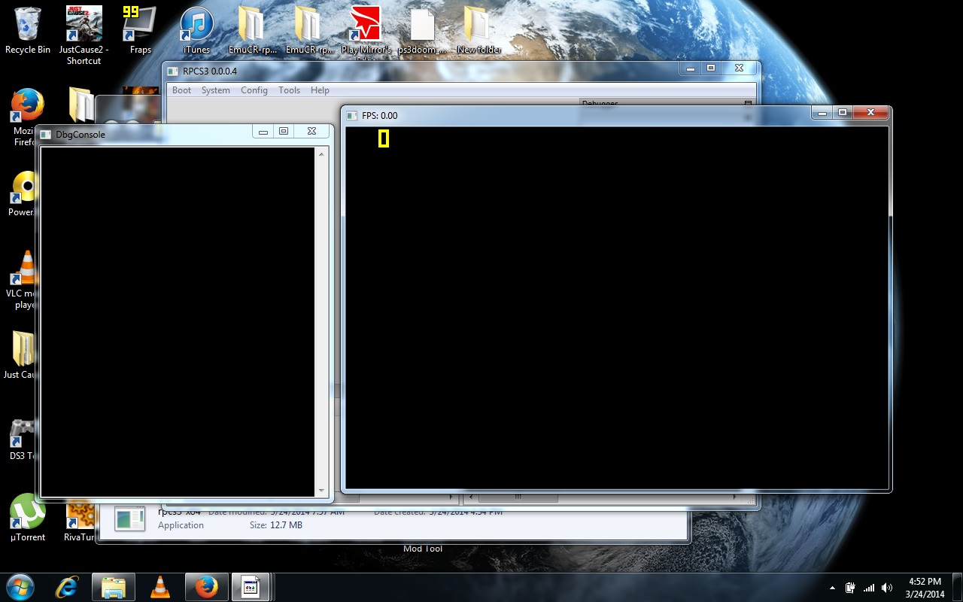Open the Recycle Bin desktop icon
The image size is (963, 602).
click(28, 25)
